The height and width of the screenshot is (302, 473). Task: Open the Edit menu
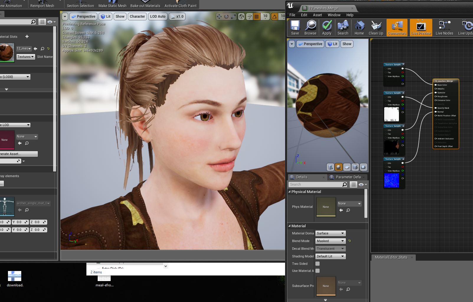304,15
